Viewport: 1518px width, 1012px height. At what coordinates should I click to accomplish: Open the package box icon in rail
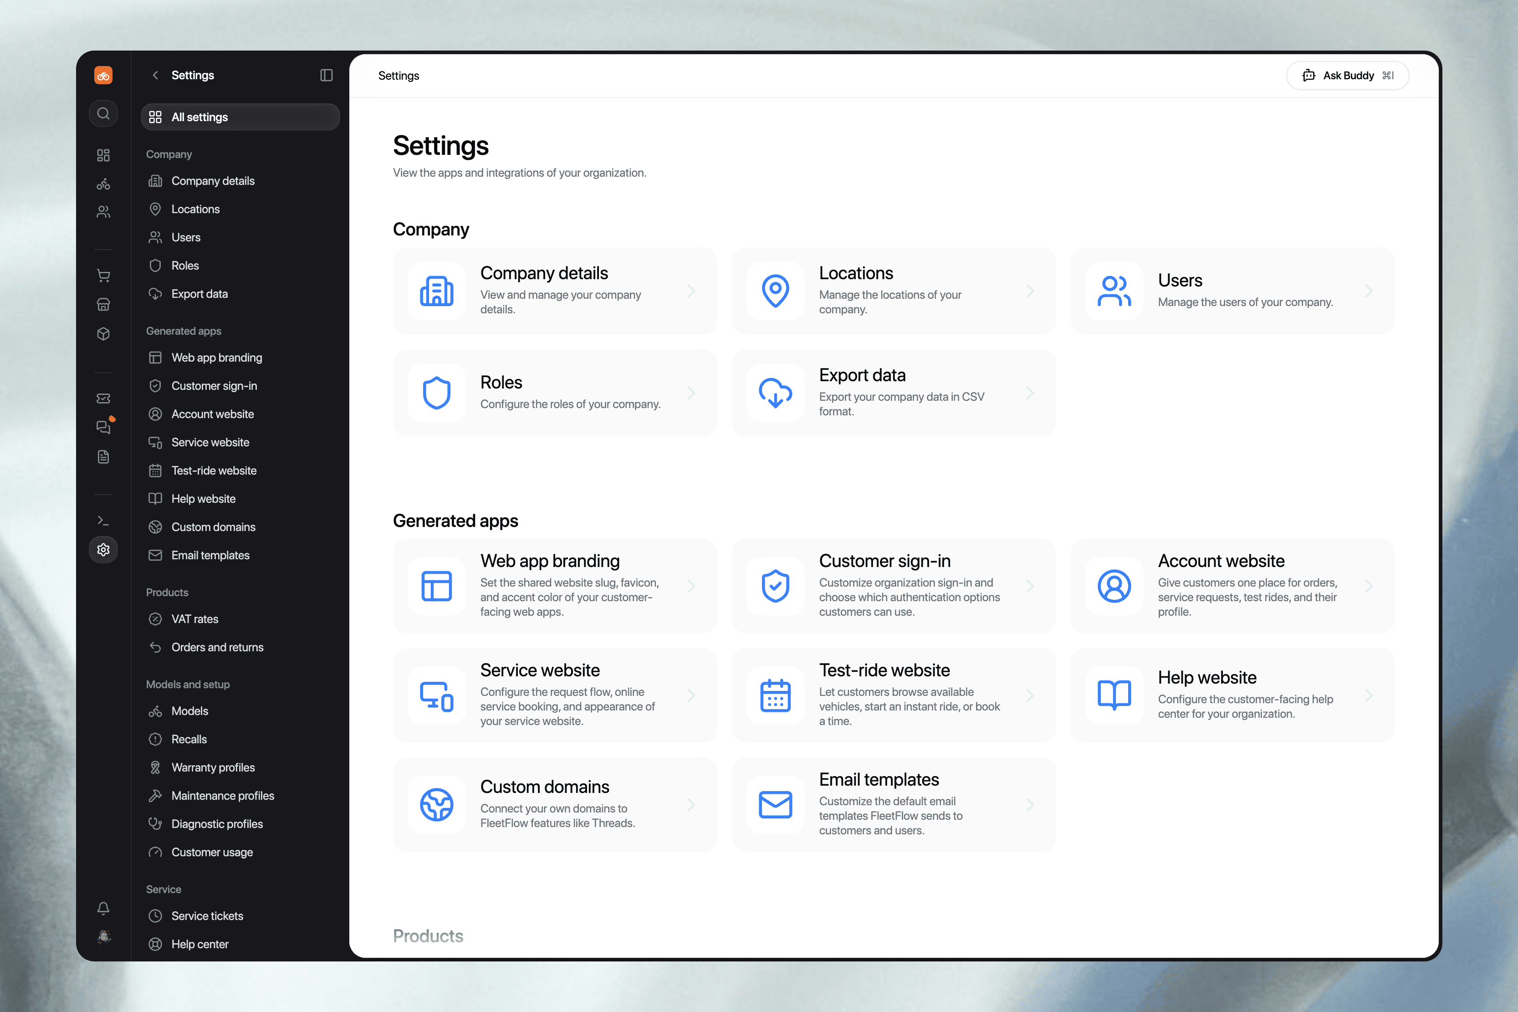pyautogui.click(x=103, y=334)
